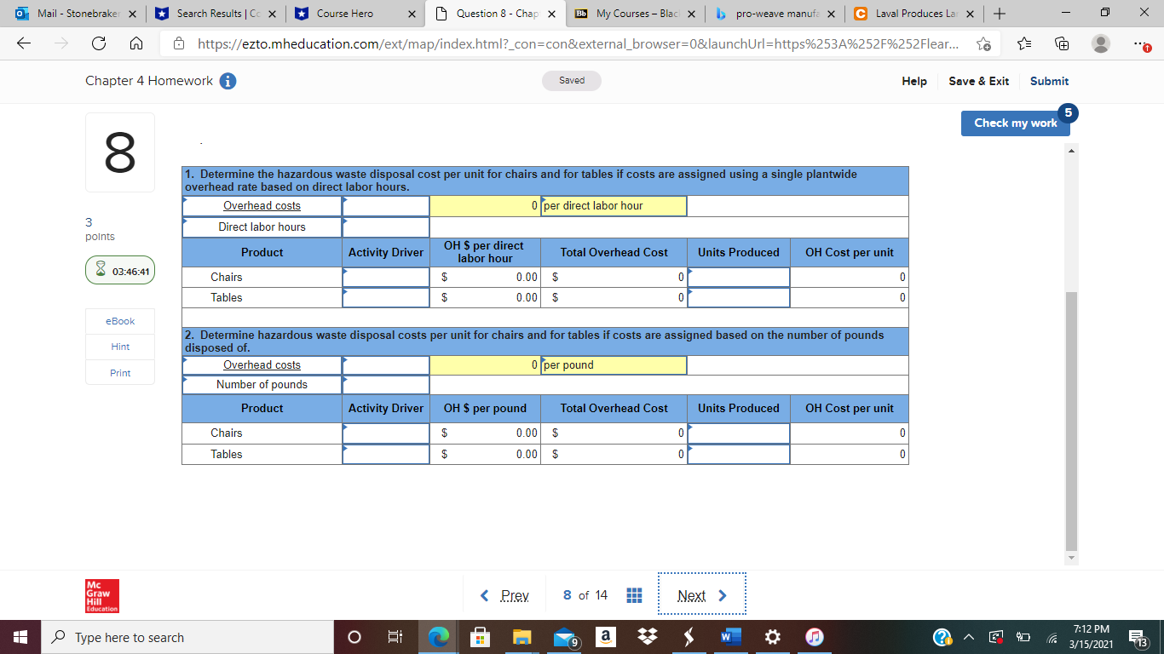Screen dimensions: 1164x654
Task: Submit the Chapter 4 Homework
Action: pos(1049,81)
